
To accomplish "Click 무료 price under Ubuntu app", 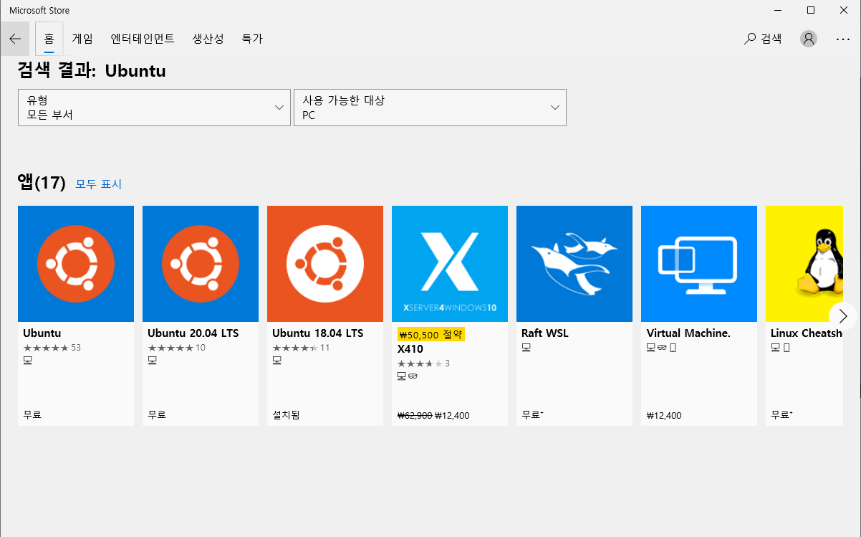I will (x=32, y=415).
